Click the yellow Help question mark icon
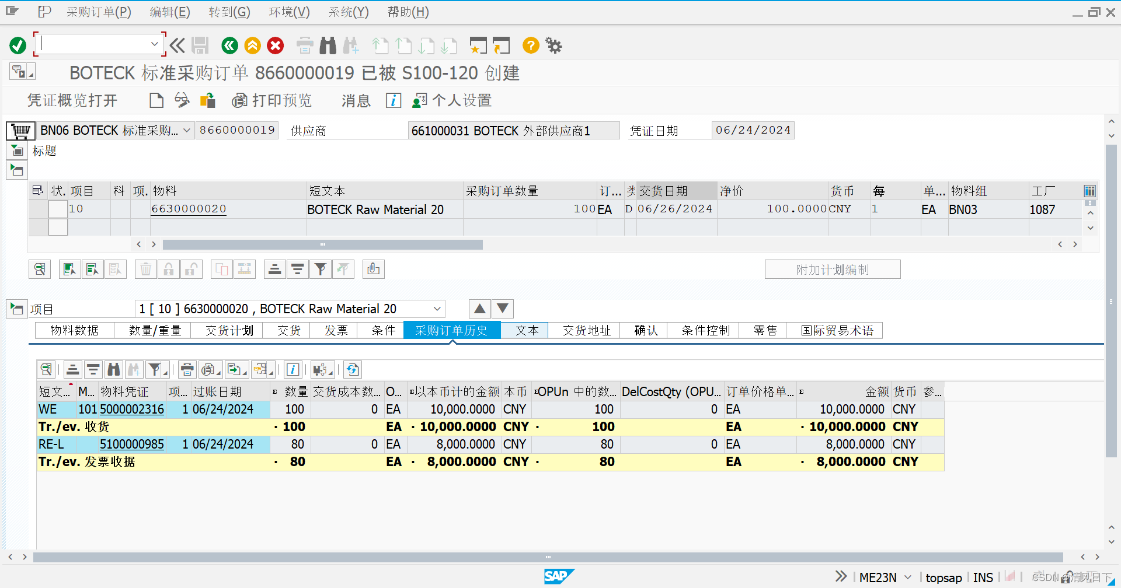The image size is (1121, 588). click(x=531, y=45)
